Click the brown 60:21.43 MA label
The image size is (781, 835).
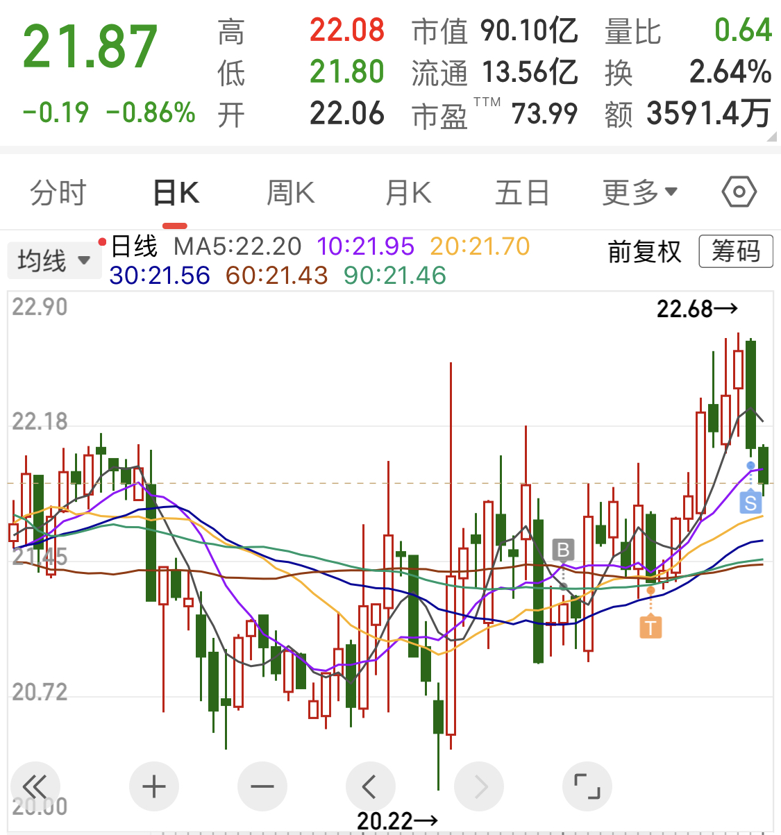point(276,276)
